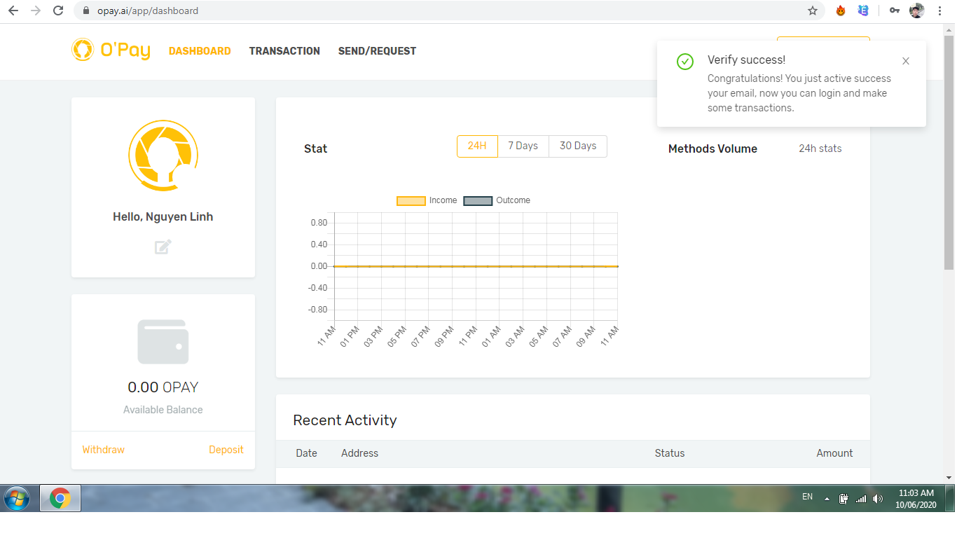
Task: Click the "24h stats" label
Action: 820,149
